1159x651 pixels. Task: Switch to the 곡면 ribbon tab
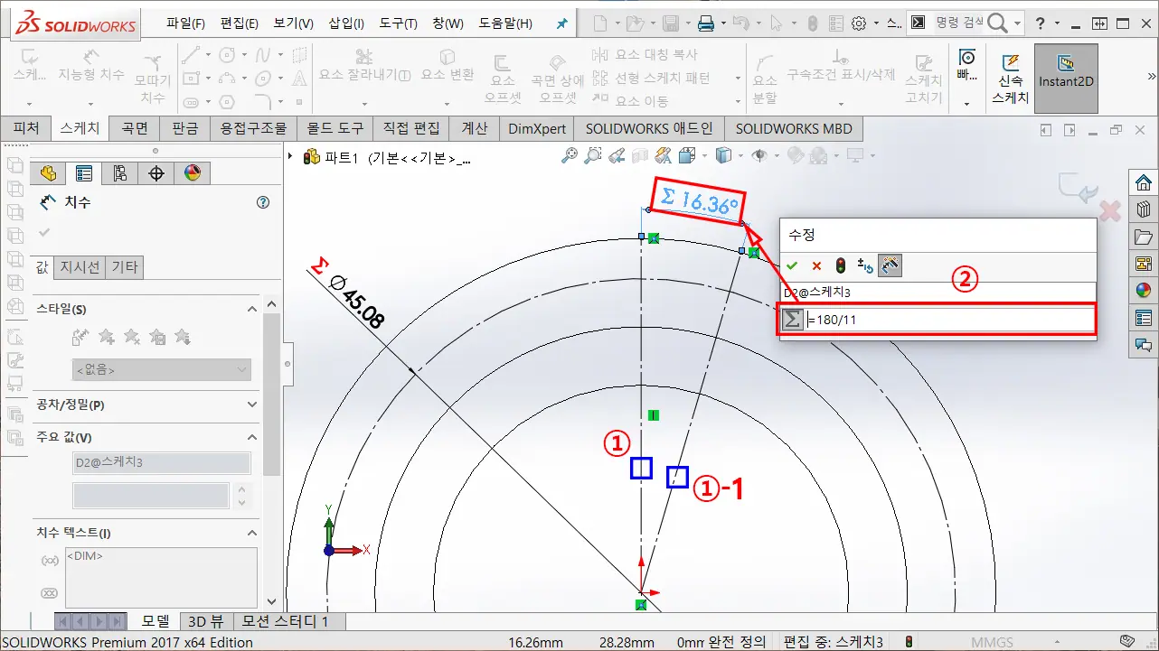click(135, 128)
